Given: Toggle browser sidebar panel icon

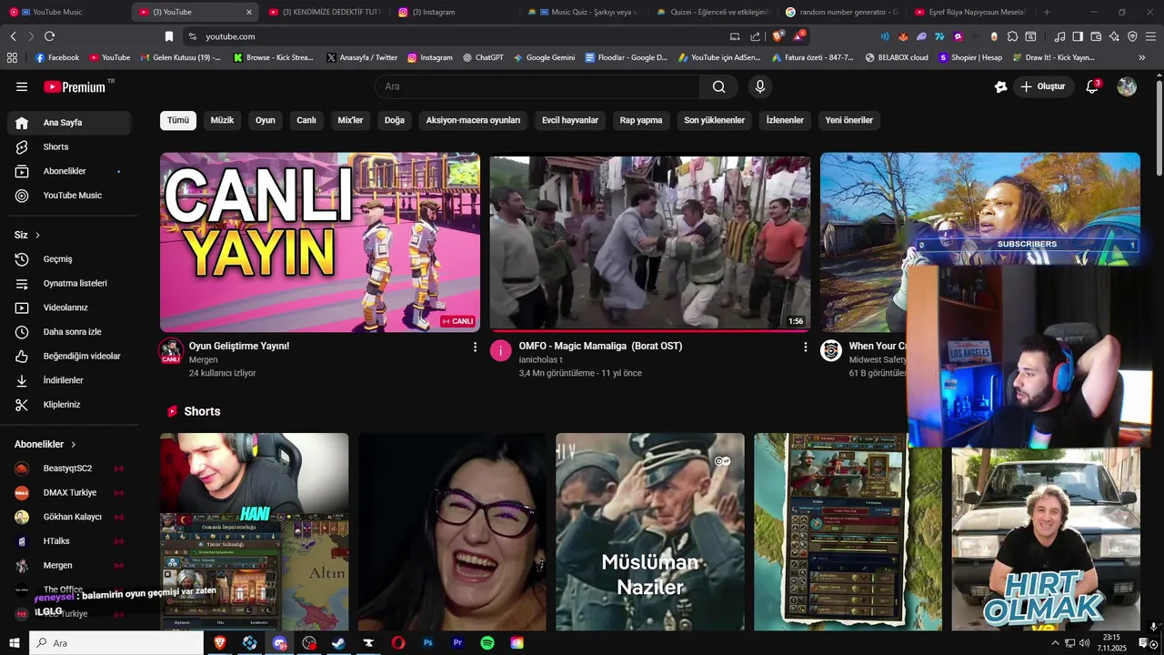Looking at the screenshot, I should pos(1078,36).
